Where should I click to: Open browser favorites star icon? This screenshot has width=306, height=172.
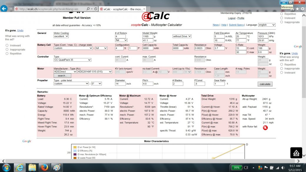(x=297, y=9)
